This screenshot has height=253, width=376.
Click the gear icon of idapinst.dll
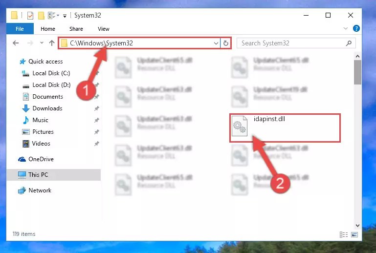coord(240,126)
